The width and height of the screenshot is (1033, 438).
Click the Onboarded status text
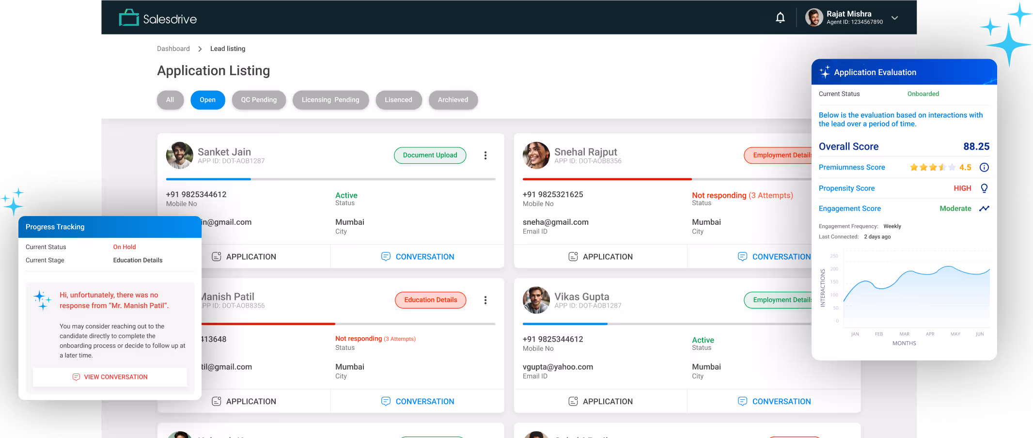click(923, 94)
